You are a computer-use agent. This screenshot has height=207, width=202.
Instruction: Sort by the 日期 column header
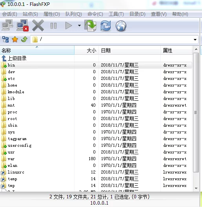(x=129, y=50)
